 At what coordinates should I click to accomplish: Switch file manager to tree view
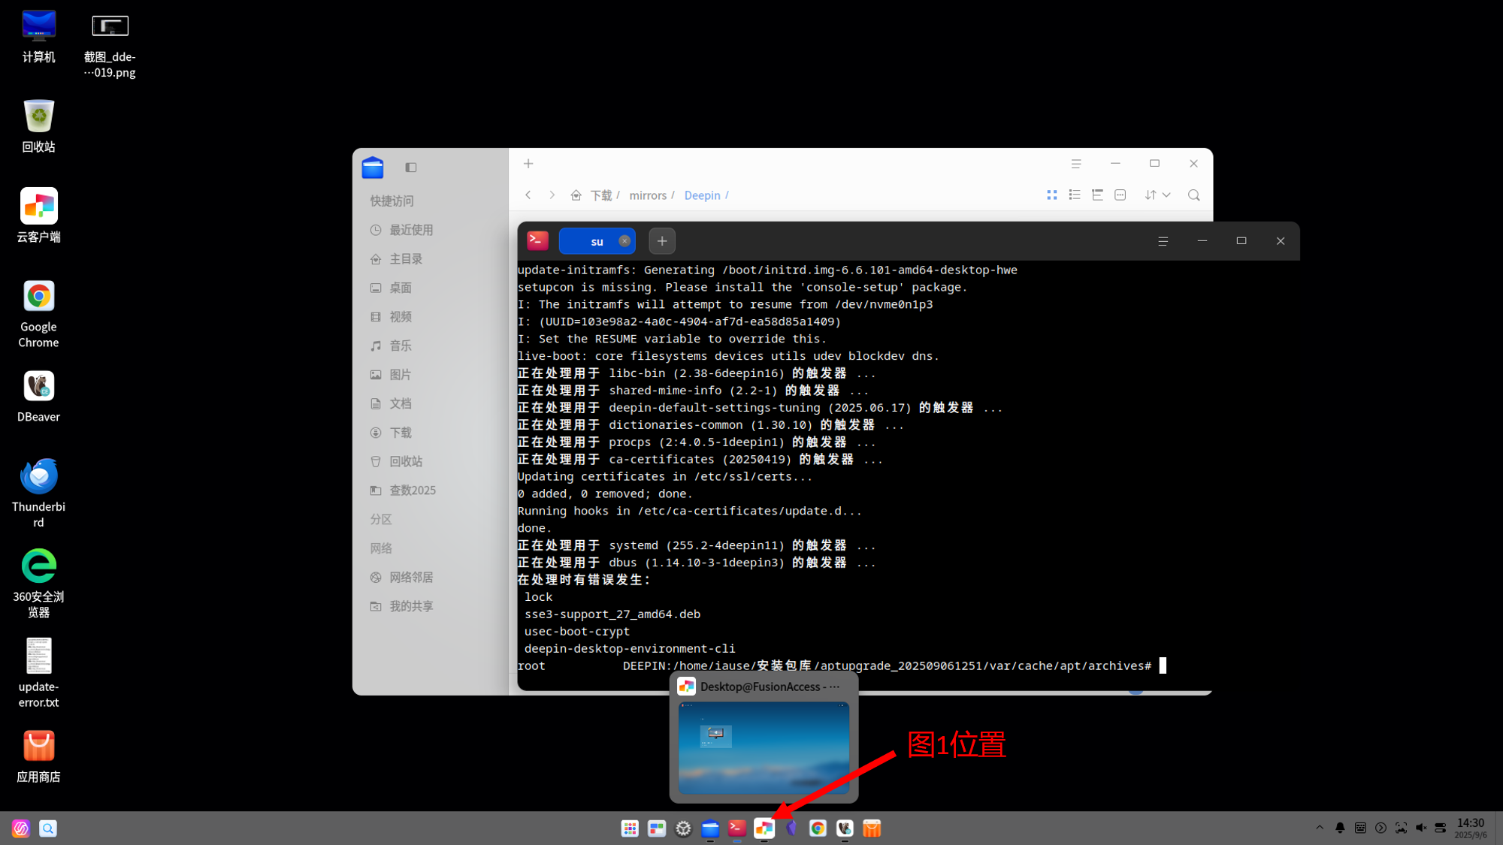[1097, 195]
